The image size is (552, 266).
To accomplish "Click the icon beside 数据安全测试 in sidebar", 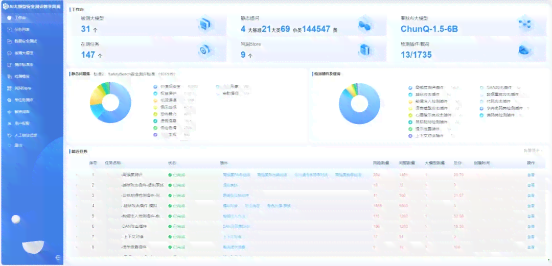I will point(10,41).
